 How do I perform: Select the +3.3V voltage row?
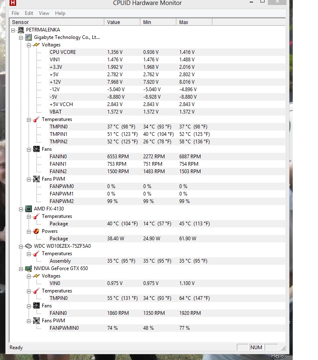pyautogui.click(x=167, y=67)
